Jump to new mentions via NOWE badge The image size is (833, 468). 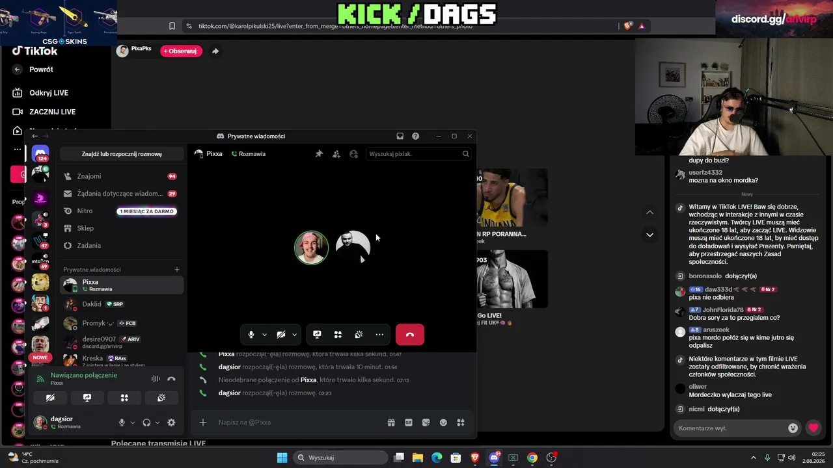click(x=40, y=357)
